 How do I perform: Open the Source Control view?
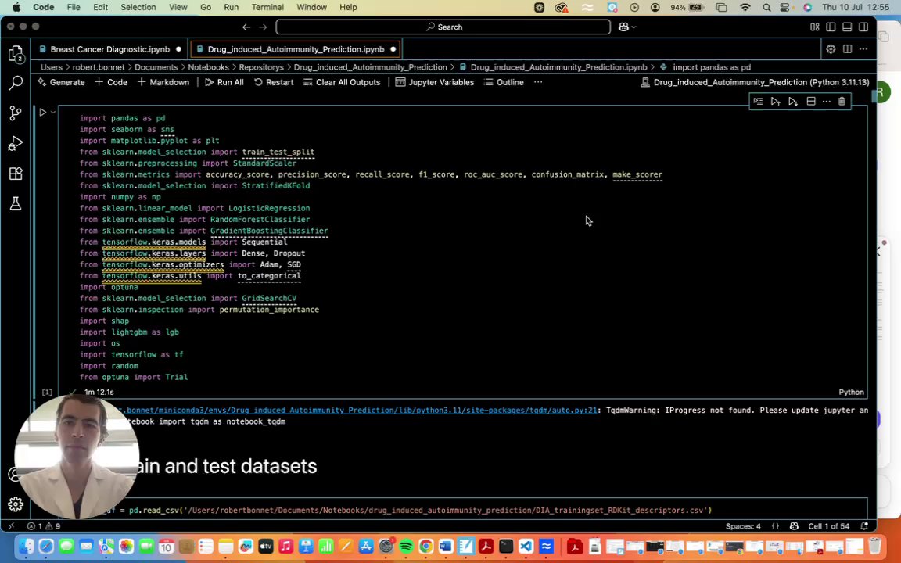coord(16,113)
